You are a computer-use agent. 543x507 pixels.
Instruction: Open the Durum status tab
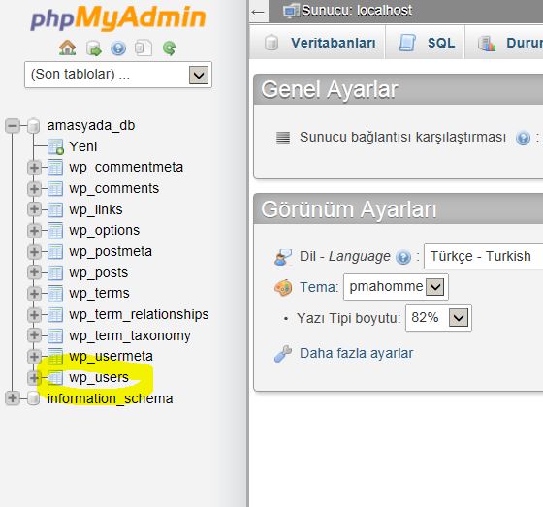pos(504,43)
